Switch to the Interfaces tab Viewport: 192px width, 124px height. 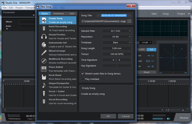58,14
